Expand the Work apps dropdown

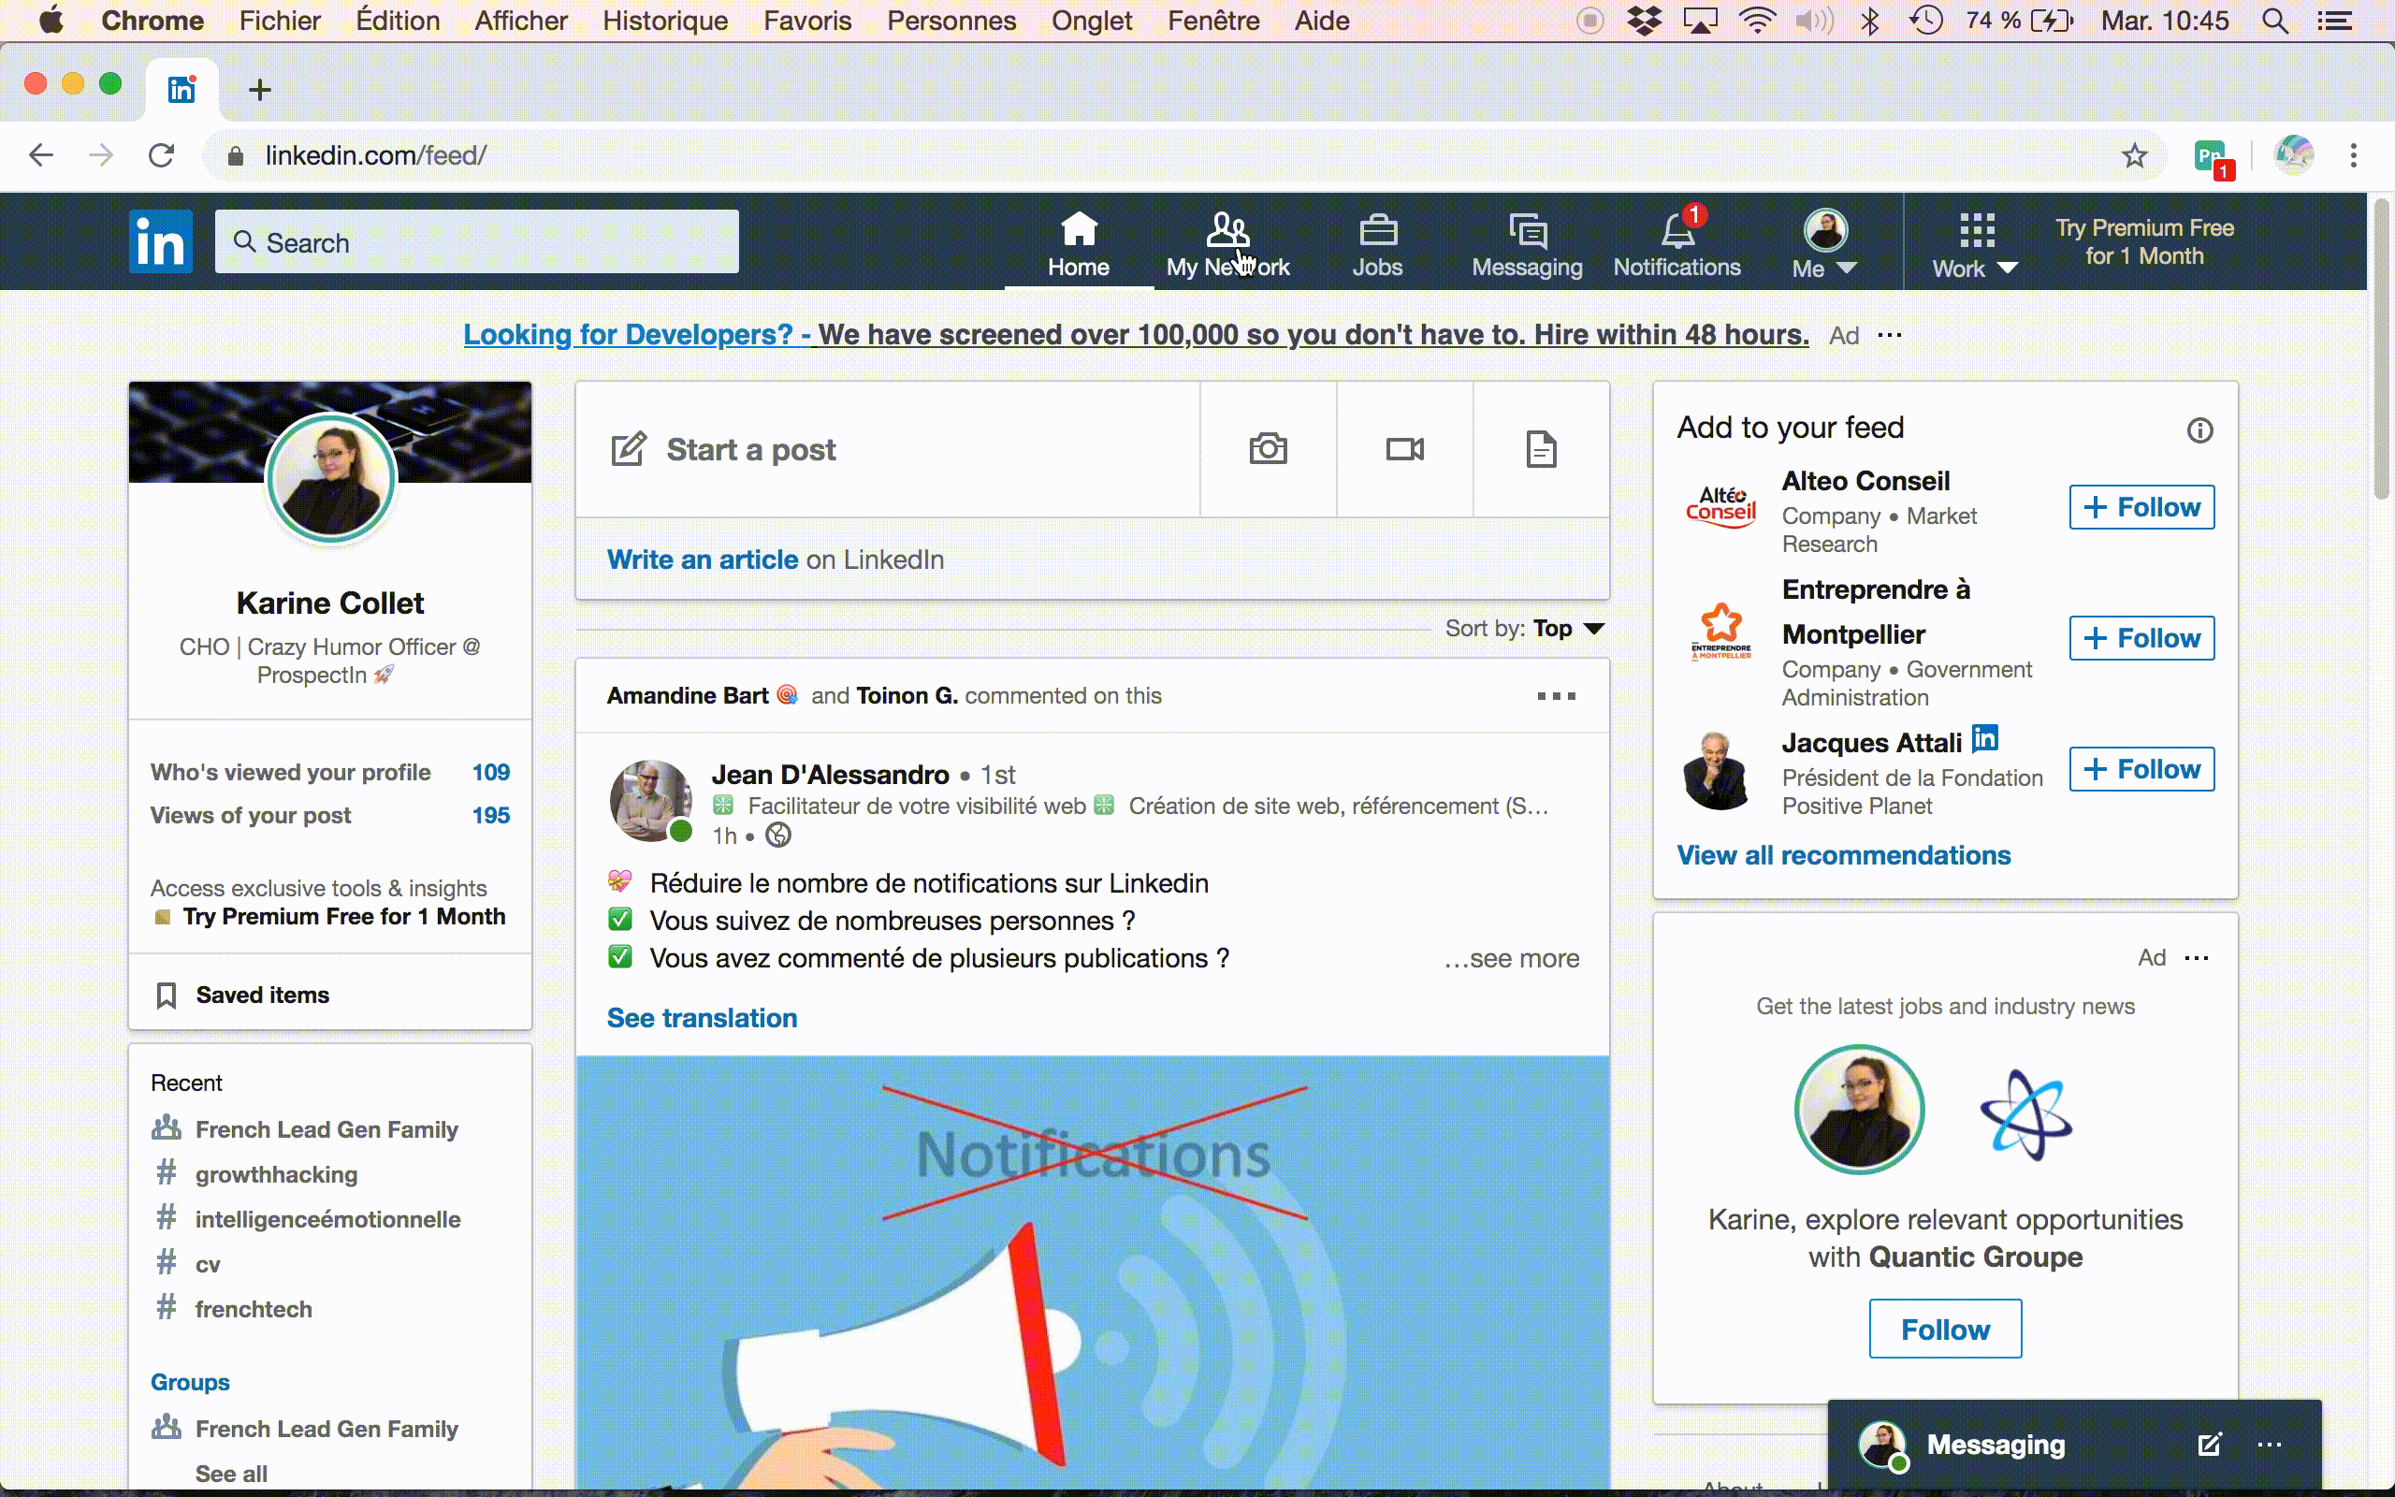coord(1975,243)
